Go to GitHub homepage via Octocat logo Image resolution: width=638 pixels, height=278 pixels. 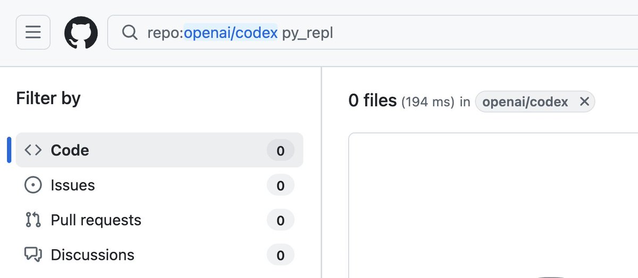81,32
